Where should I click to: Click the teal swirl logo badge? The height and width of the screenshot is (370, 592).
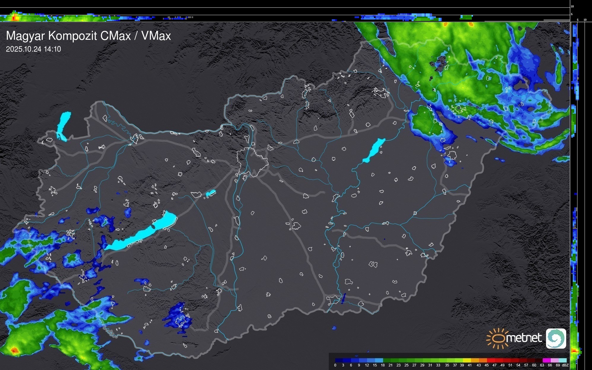(556, 338)
